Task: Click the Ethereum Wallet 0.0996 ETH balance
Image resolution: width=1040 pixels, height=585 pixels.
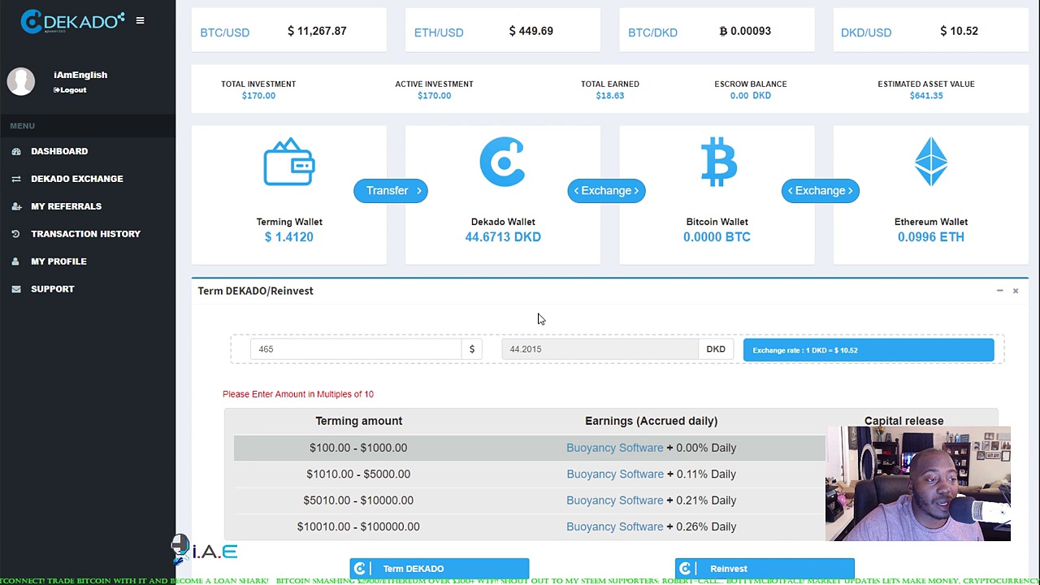Action: coord(931,237)
